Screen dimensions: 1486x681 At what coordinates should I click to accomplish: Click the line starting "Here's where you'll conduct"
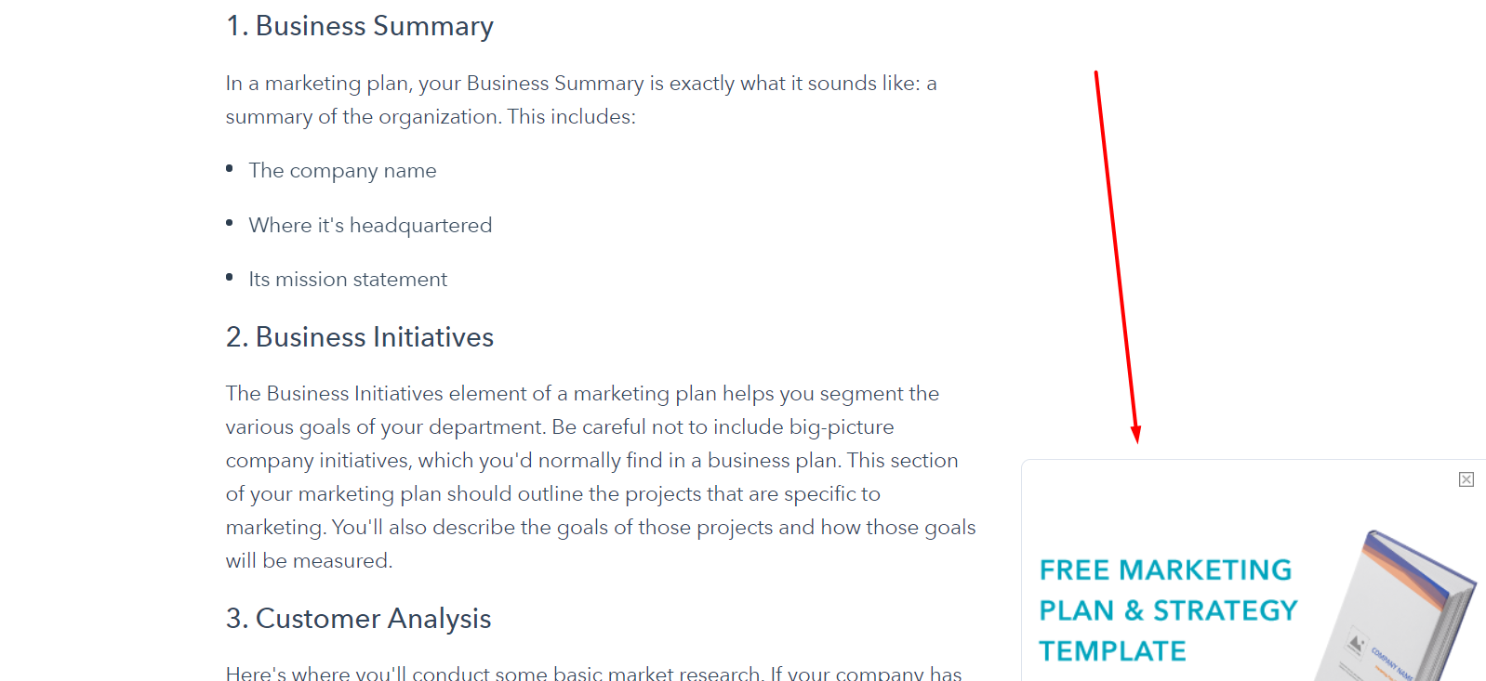coord(593,673)
